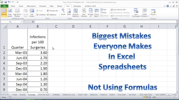Expand the formula bar
The image size is (179, 100).
177,22
